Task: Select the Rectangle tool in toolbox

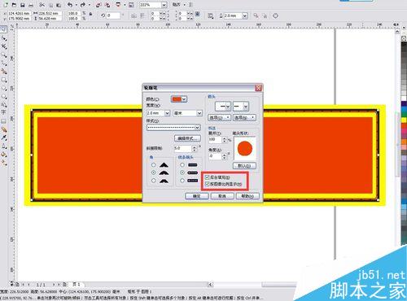Action: 4,80
